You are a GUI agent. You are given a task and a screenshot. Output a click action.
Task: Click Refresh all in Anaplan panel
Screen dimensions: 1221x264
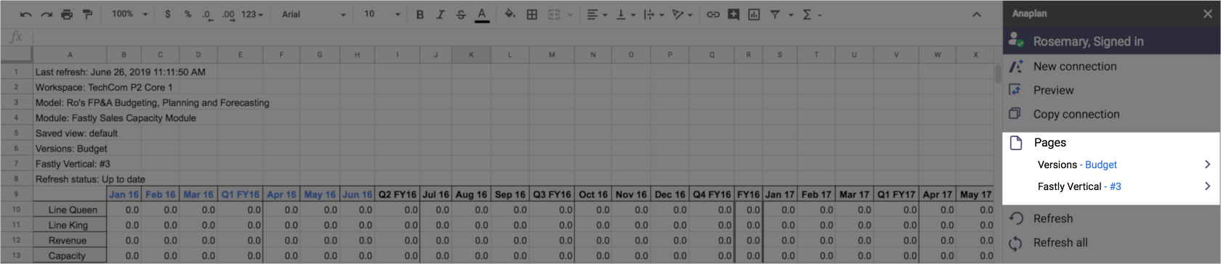(1111, 243)
